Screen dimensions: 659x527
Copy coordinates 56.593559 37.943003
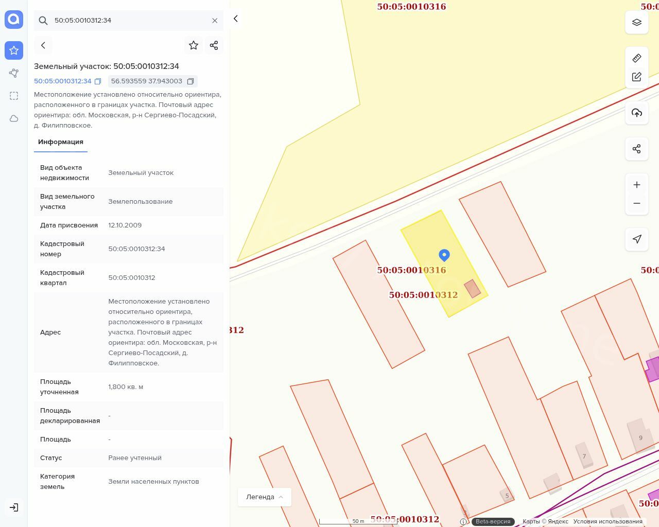tap(190, 81)
